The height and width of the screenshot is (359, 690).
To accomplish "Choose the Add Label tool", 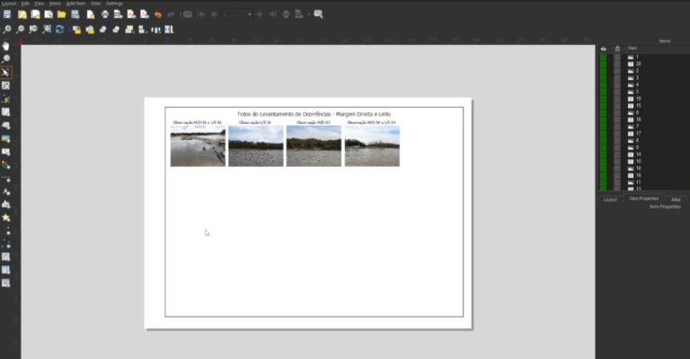I will point(5,152).
